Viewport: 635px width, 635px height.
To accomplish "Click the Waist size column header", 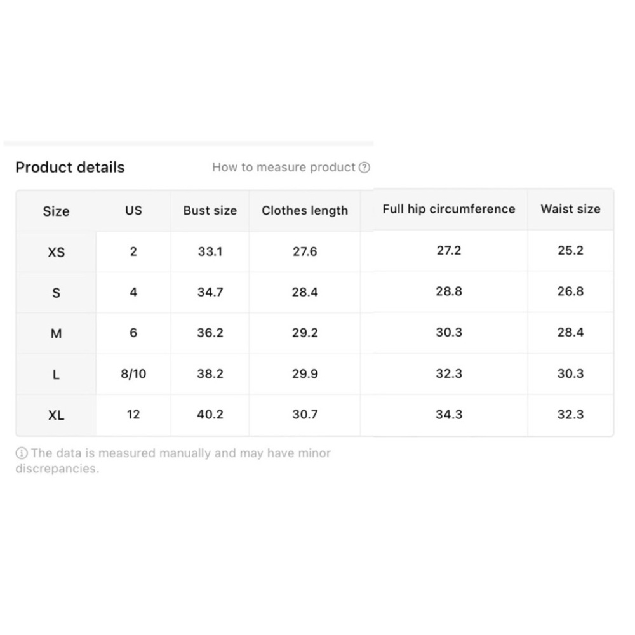I will tap(570, 209).
